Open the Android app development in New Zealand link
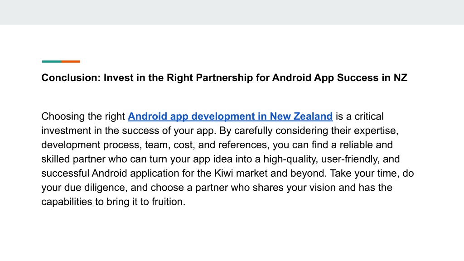 click(x=230, y=116)
